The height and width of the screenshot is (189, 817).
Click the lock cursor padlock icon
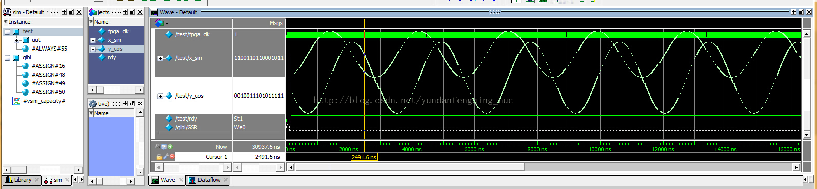coord(160,157)
